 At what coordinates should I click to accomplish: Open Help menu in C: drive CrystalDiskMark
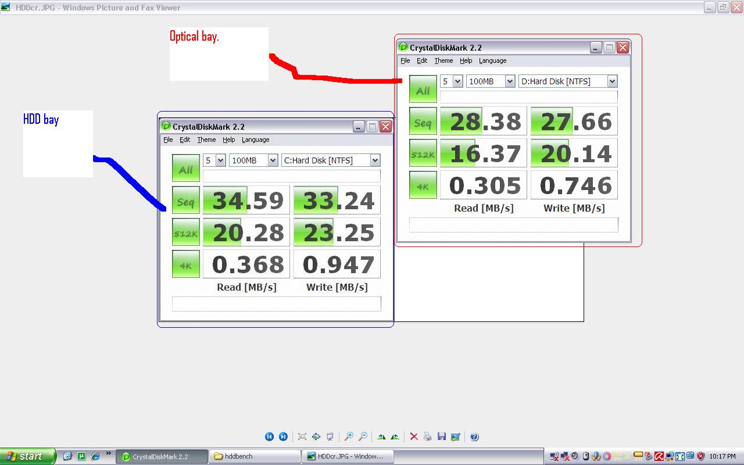point(229,139)
